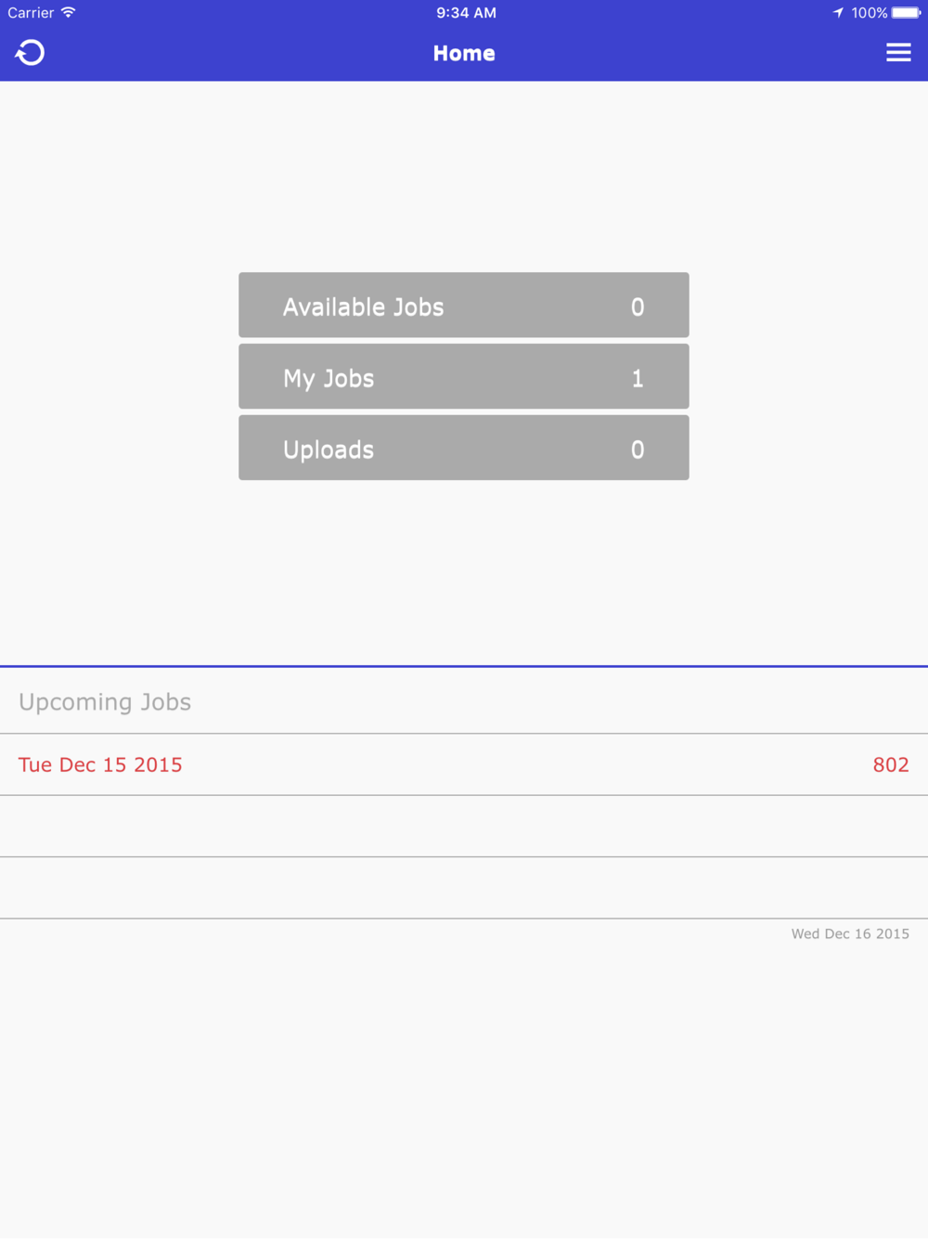Screen dimensions: 928x1239
Task: Tap the Wi-Fi status icon
Action: (69, 12)
